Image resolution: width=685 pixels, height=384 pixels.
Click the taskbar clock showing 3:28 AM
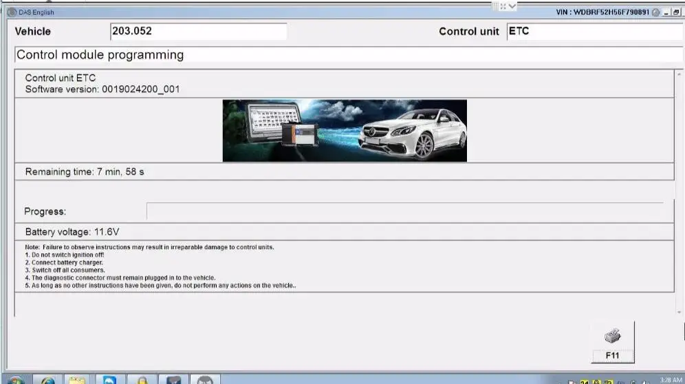pos(671,380)
